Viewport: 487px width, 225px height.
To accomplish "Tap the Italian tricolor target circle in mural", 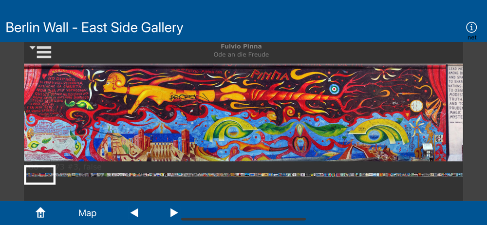I will pos(333,88).
